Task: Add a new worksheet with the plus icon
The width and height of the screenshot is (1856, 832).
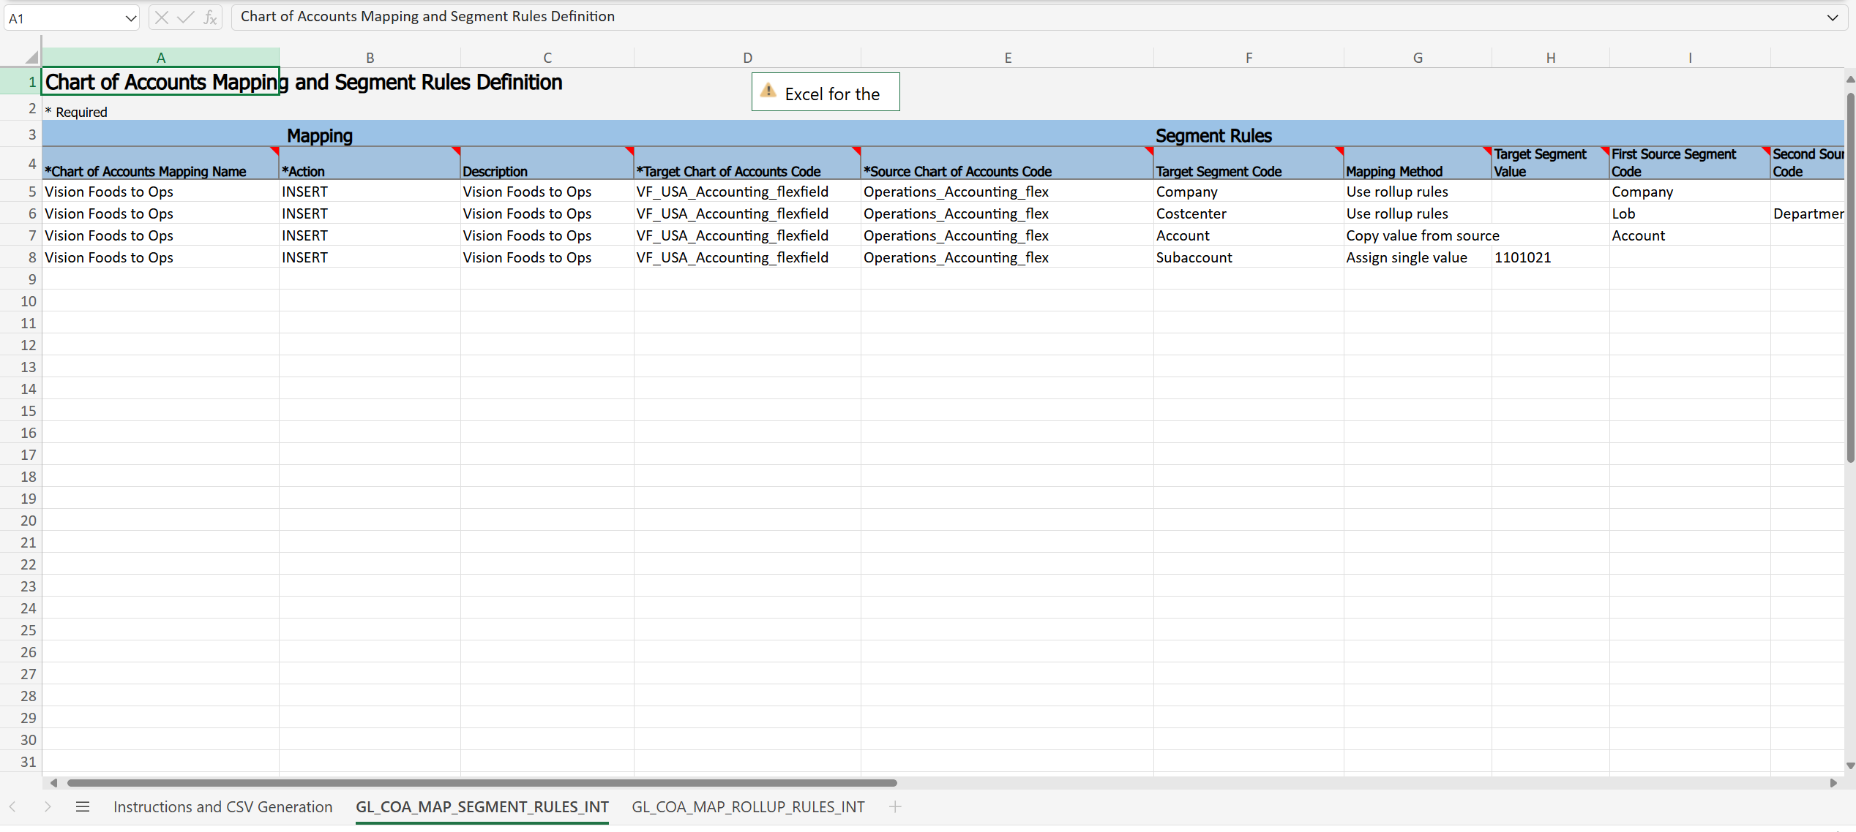Action: pyautogui.click(x=895, y=807)
